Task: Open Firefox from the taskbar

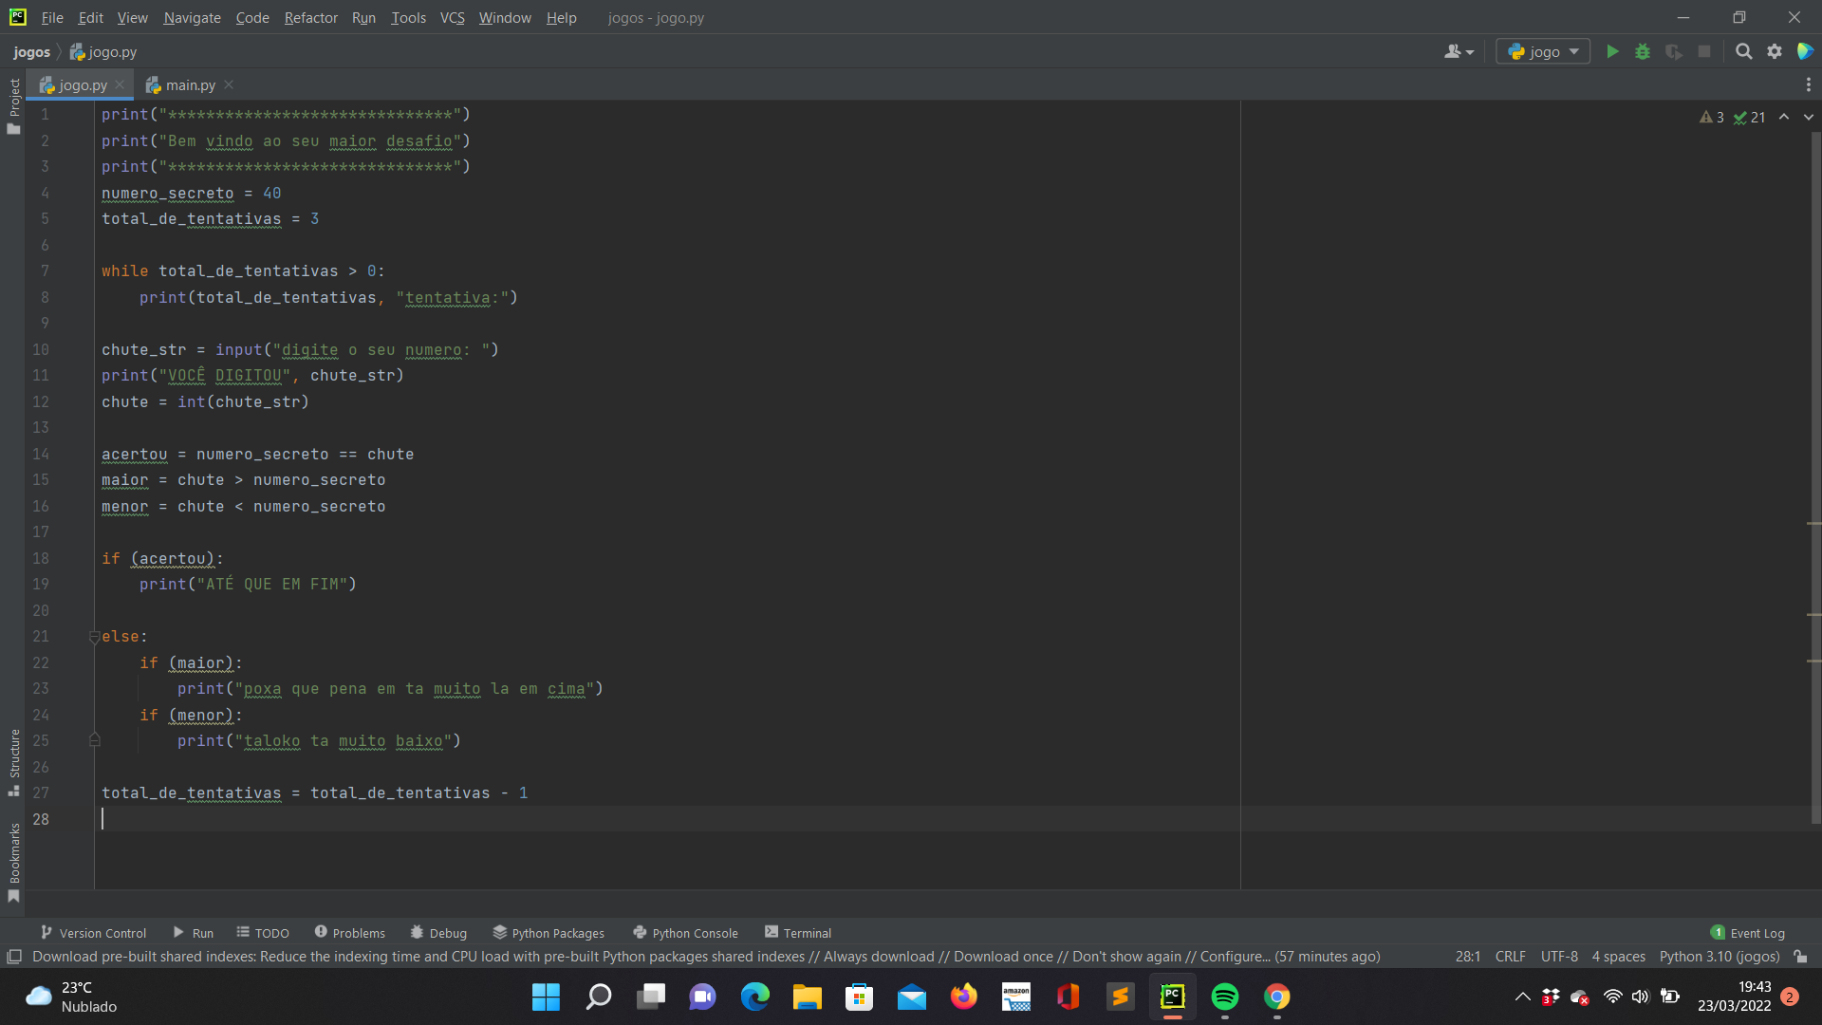Action: (963, 997)
